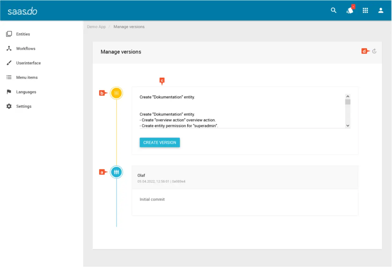Screen dimensions: 392x267
Task: Open the Menu items entry
Action: coord(27,77)
